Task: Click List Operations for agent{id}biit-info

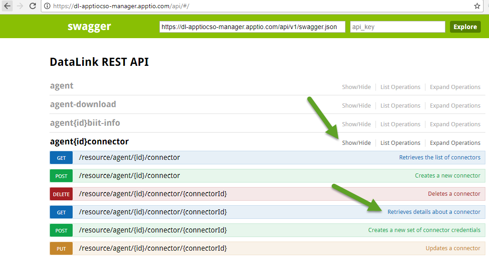Action: tap(400, 124)
